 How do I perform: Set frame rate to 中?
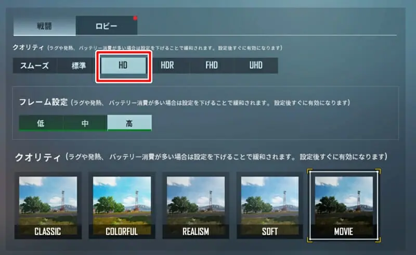[x=85, y=123]
